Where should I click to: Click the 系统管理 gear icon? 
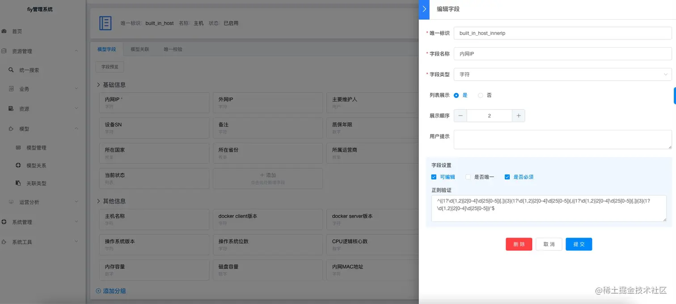click(x=4, y=222)
